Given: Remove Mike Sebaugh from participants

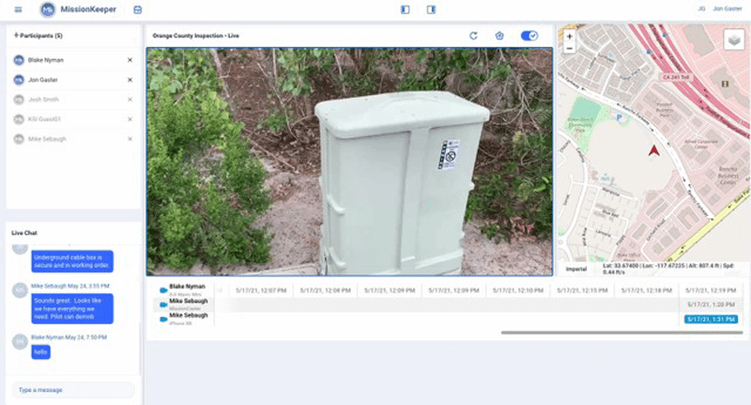Looking at the screenshot, I should click(130, 138).
